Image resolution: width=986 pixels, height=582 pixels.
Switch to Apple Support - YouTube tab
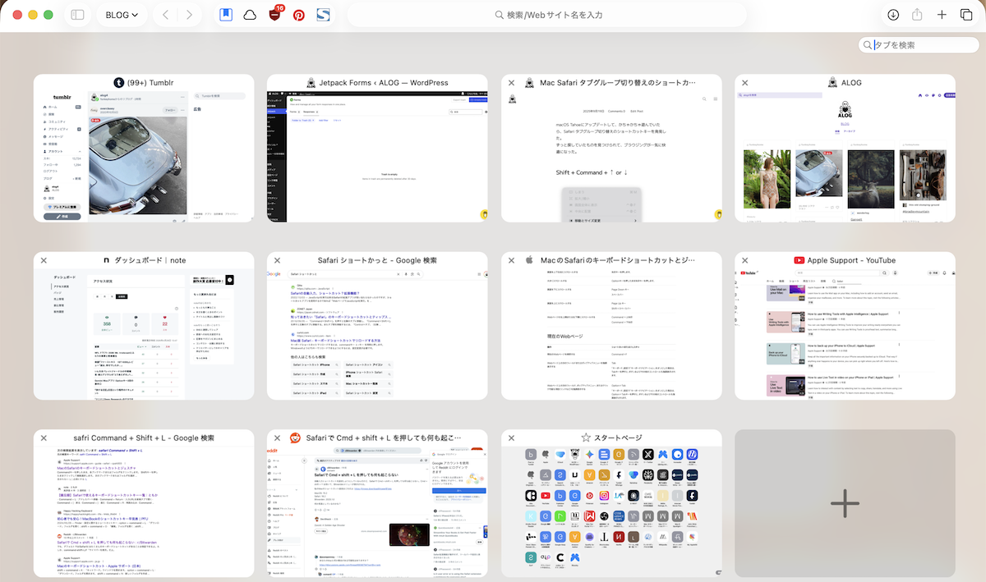coord(845,332)
